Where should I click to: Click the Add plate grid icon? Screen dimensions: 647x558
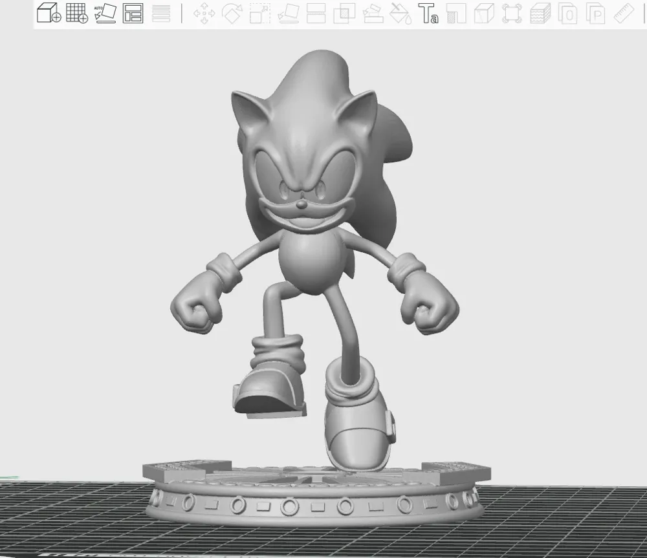click(77, 13)
